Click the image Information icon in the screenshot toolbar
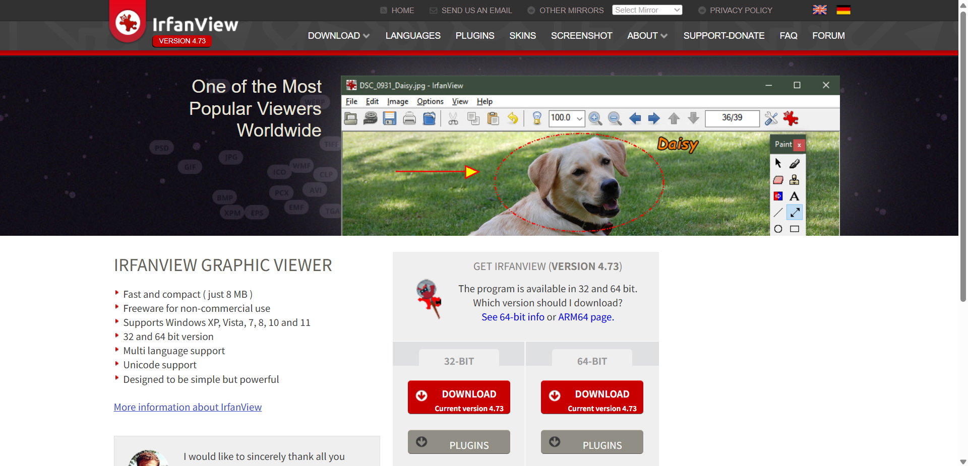Screen dimensions: 968x466 tap(537, 118)
